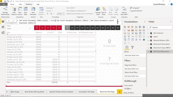Select the 2010 year slicer button
This screenshot has width=173, height=97.
point(72,28)
